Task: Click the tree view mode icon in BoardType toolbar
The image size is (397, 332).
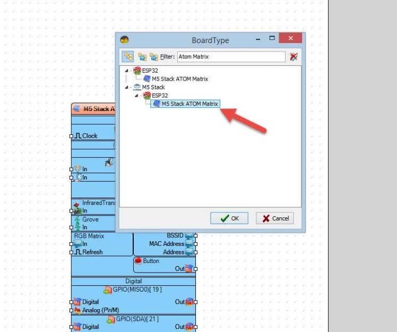Action: (128, 56)
